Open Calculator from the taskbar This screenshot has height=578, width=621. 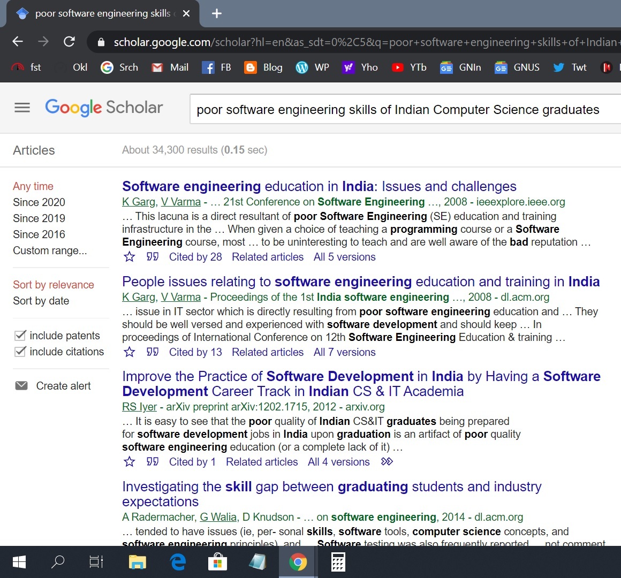tap(338, 562)
